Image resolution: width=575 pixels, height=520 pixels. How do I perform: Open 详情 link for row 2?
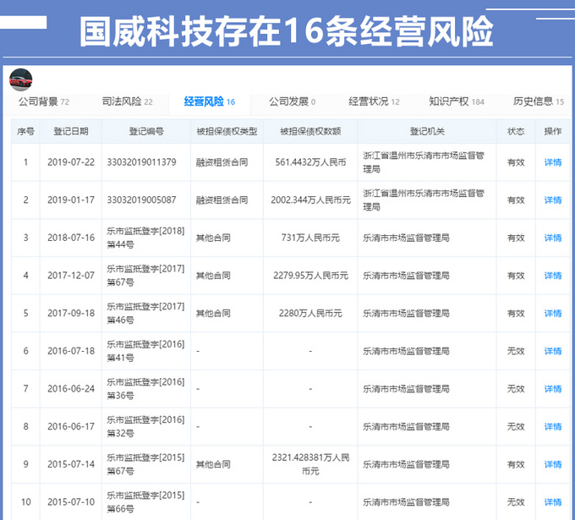552,200
